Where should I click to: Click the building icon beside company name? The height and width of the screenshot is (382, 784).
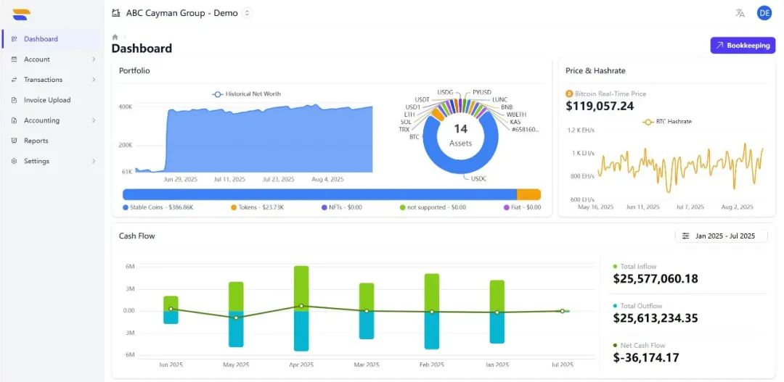(x=116, y=13)
